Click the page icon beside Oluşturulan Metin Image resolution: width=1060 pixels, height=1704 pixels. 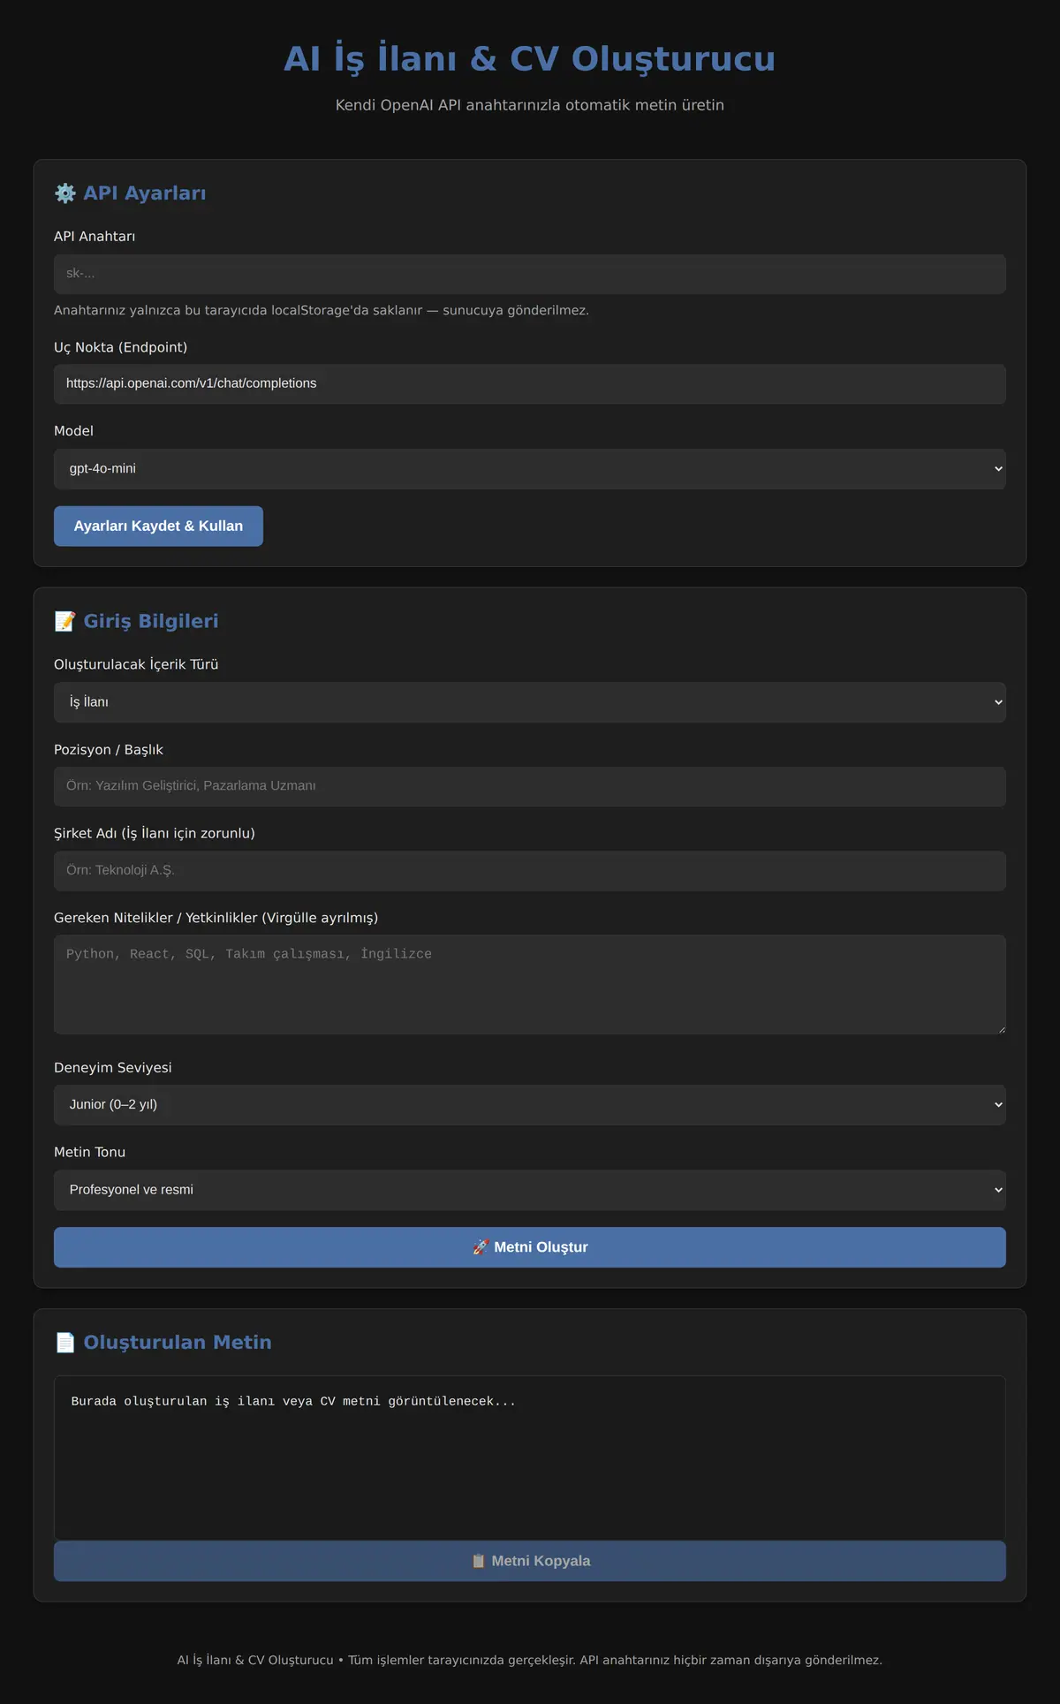click(65, 1343)
